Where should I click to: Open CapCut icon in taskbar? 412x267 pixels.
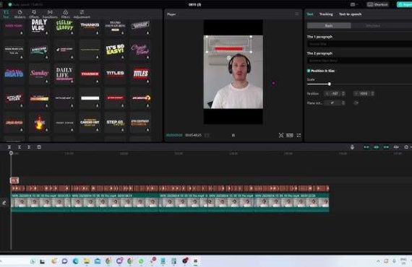(x=195, y=261)
